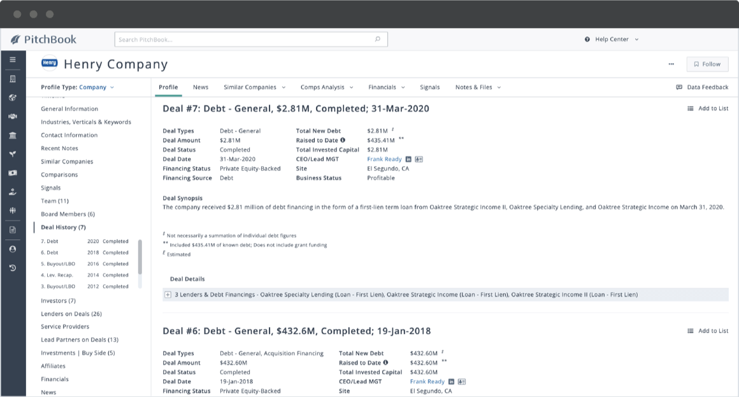
Task: Select deal 6. Debt 2018 Completed
Action: 84,253
